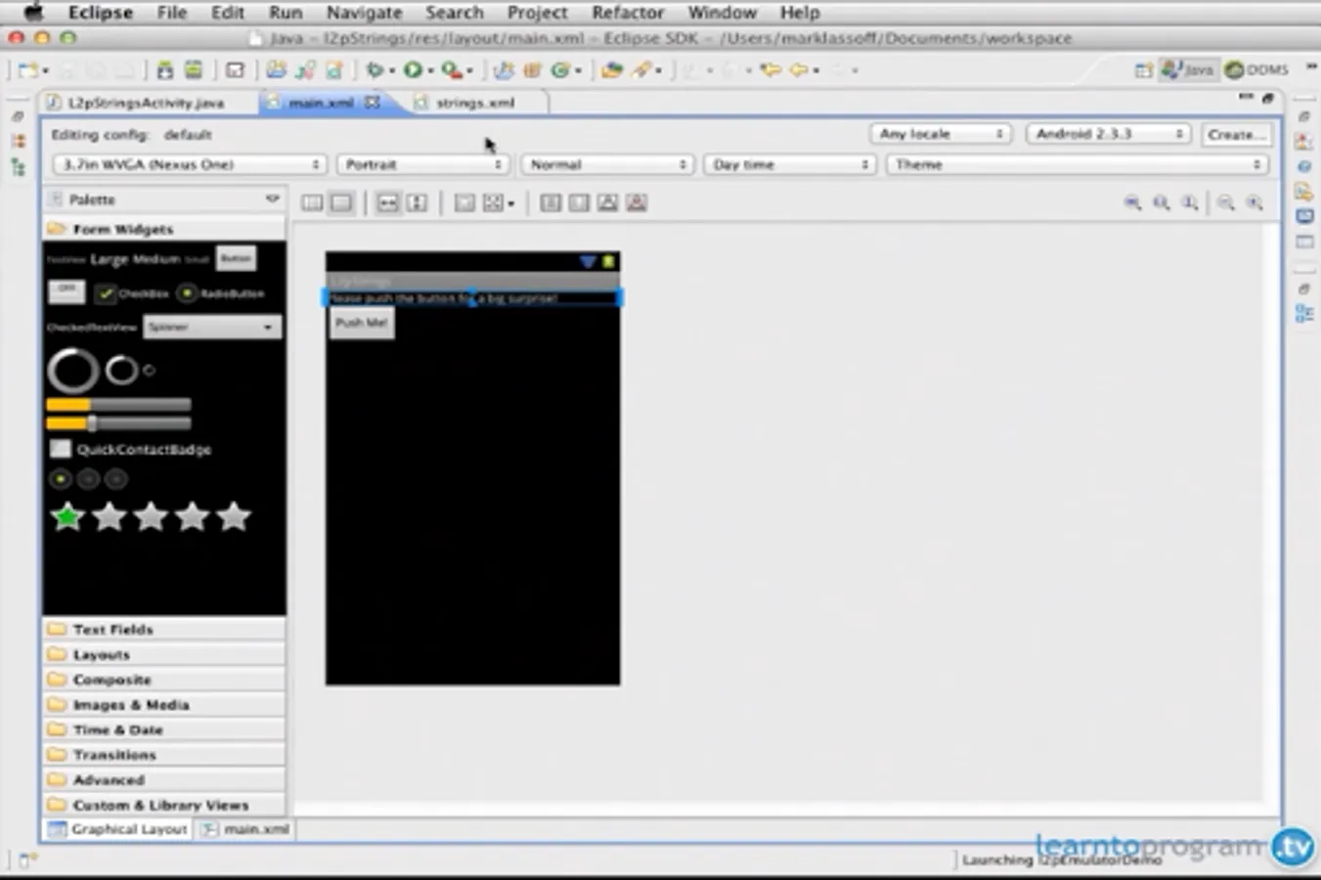Open the Day time dropdown
This screenshot has height=880, width=1321.
789,164
